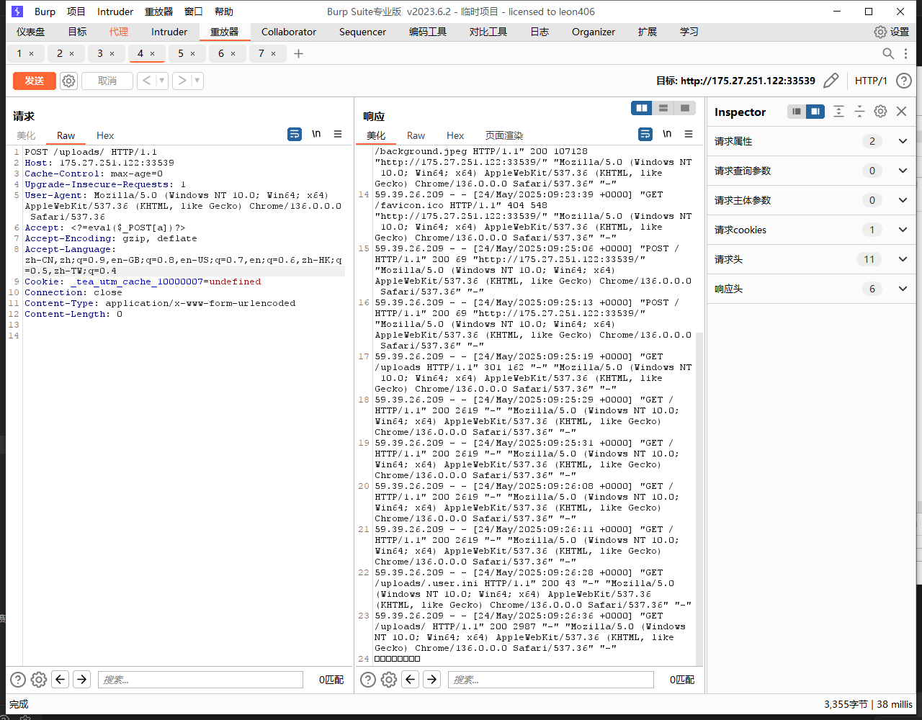Toggle response word wrap icon
This screenshot has width=922, height=720.
point(645,134)
